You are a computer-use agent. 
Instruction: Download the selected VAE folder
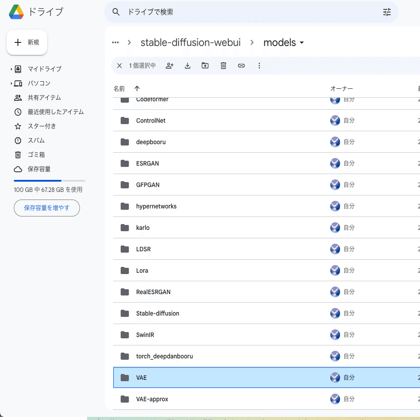pos(187,66)
